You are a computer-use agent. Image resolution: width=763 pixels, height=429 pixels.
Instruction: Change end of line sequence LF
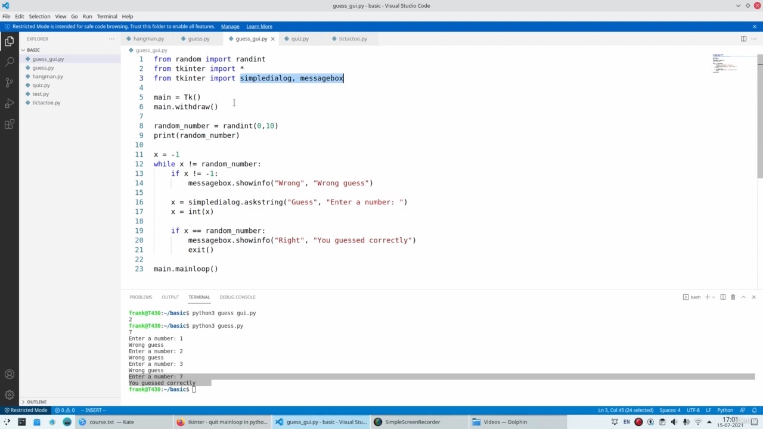709,410
